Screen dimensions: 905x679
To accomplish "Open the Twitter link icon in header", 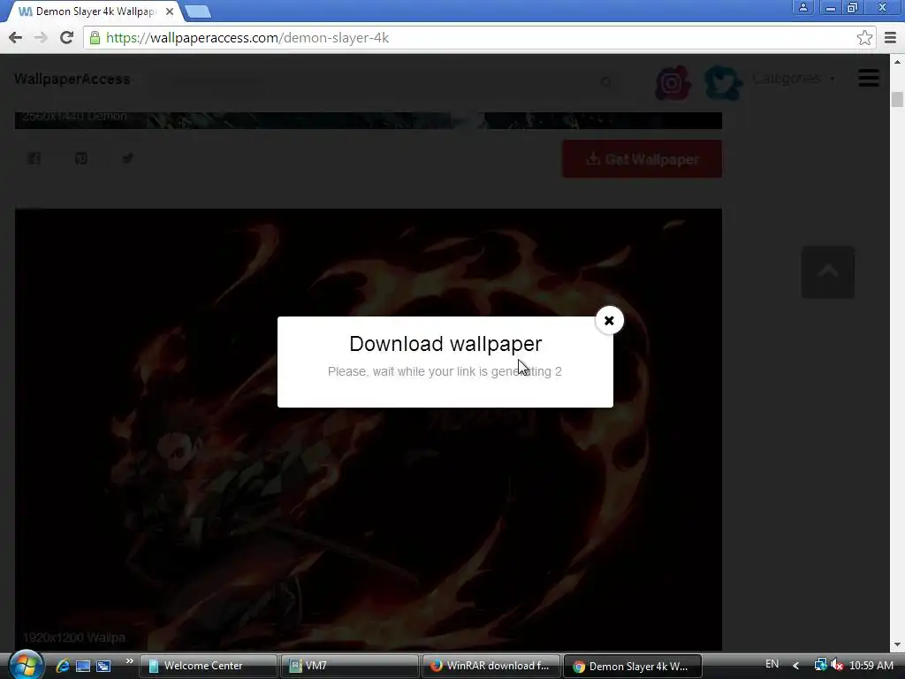I will coord(723,83).
